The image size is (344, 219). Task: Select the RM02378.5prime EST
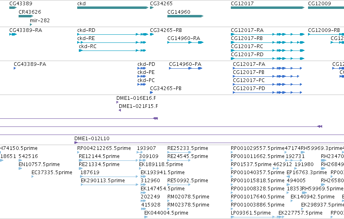(x=169, y=209)
